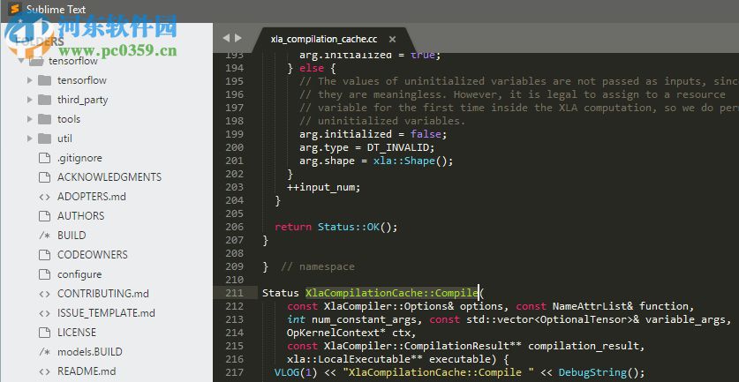Click the README.md markup icon
Screen dimensions: 739x382
click(x=44, y=371)
